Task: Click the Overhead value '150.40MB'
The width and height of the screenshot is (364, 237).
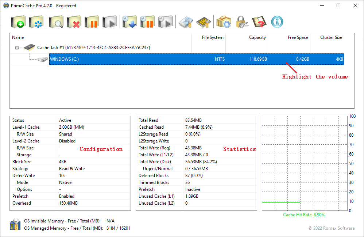Action: (68, 203)
